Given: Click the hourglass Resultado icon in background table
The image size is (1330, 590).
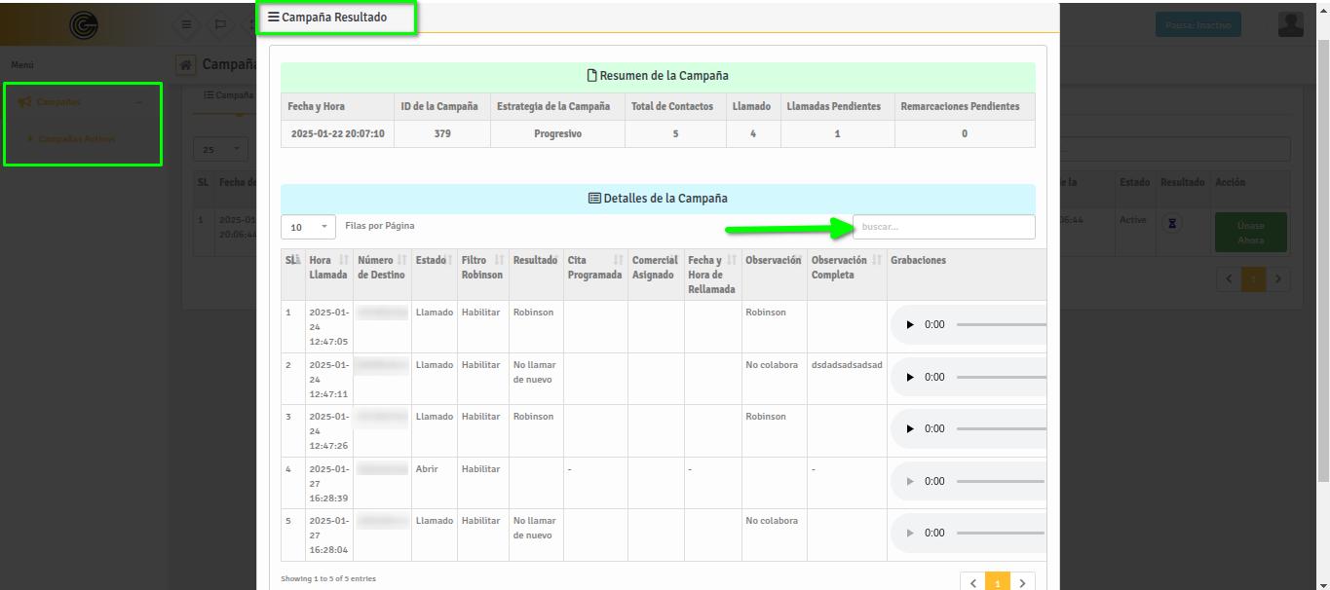Looking at the screenshot, I should [1172, 223].
